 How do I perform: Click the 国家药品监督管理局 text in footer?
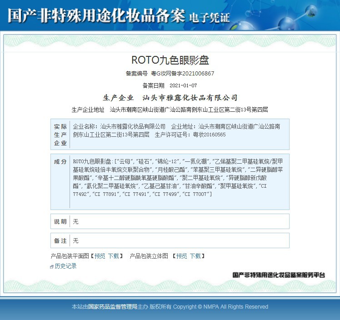coord(113,307)
